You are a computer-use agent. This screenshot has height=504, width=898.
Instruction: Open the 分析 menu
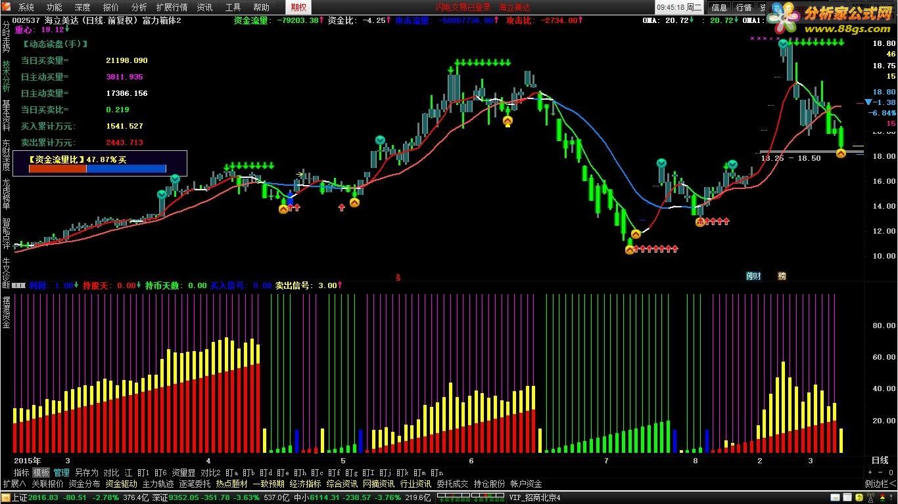point(139,8)
